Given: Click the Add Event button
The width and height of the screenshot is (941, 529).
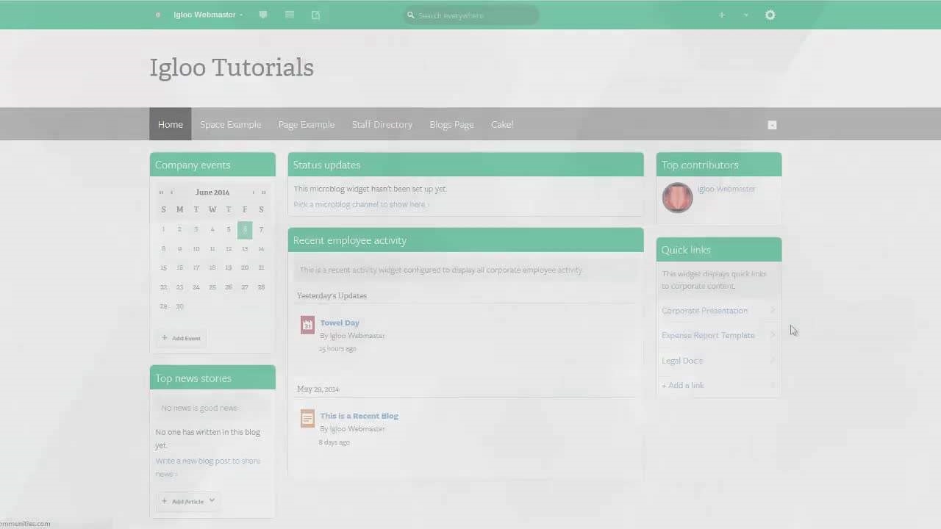Looking at the screenshot, I should point(181,338).
